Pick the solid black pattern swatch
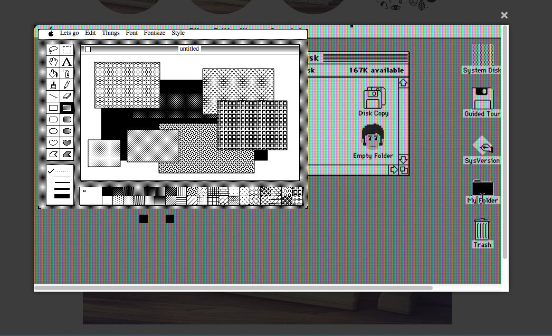 pos(107,191)
